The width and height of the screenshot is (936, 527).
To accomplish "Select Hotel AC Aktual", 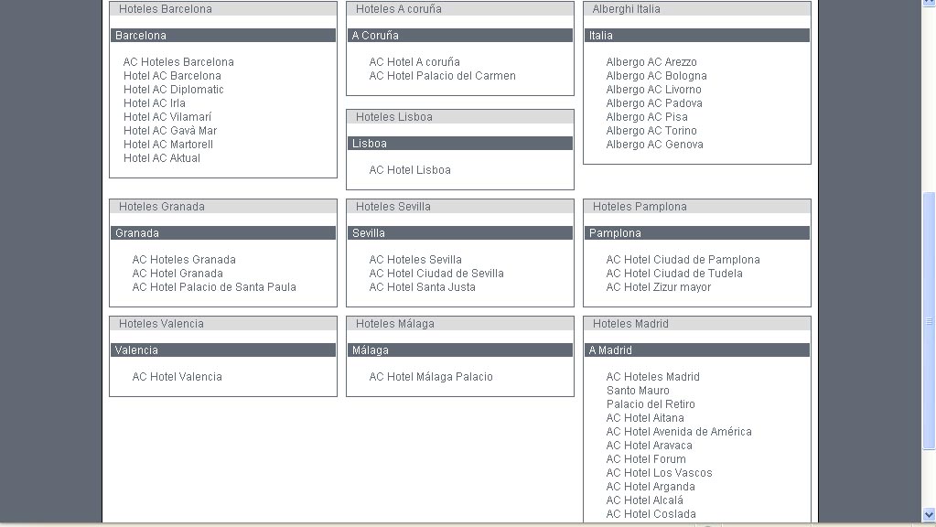I will coord(162,158).
